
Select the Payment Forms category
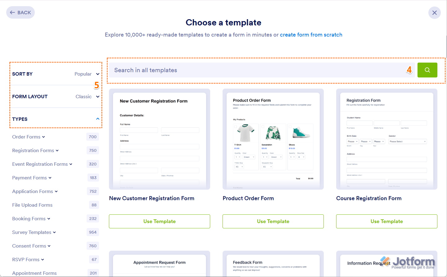point(29,178)
